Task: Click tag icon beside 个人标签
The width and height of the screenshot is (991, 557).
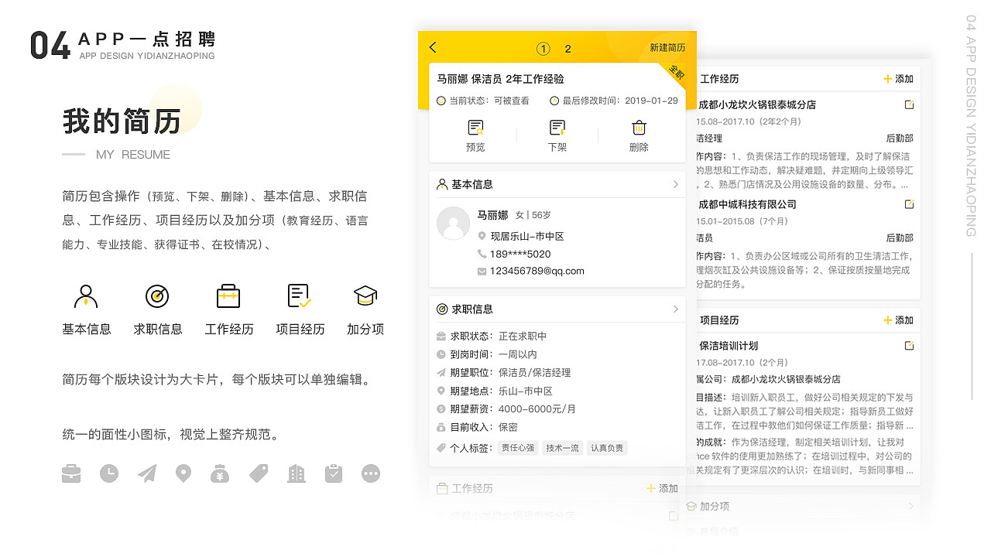Action: [x=441, y=448]
